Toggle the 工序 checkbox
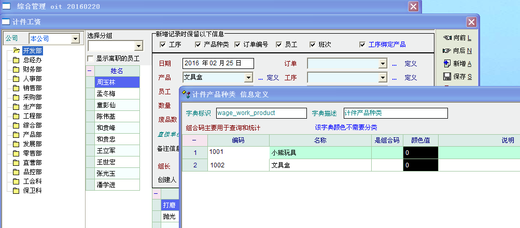 (163, 45)
